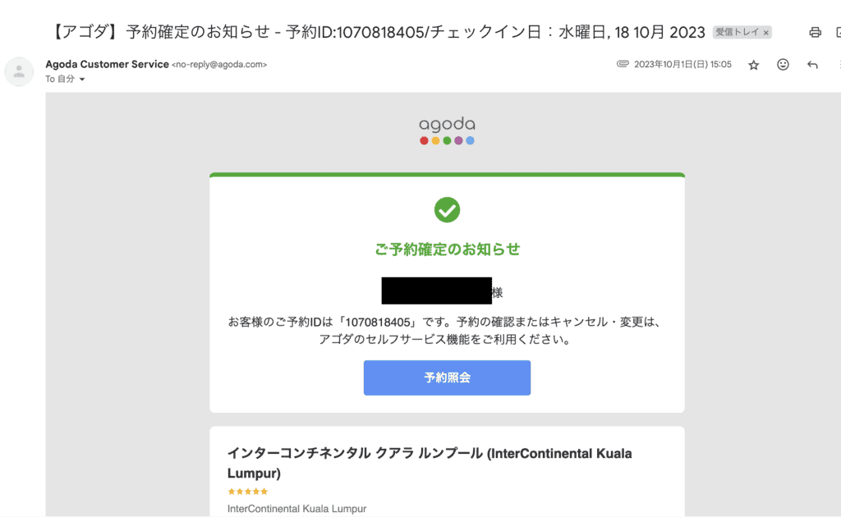Toggle the star on this email
The height and width of the screenshot is (517, 841).
[x=753, y=64]
